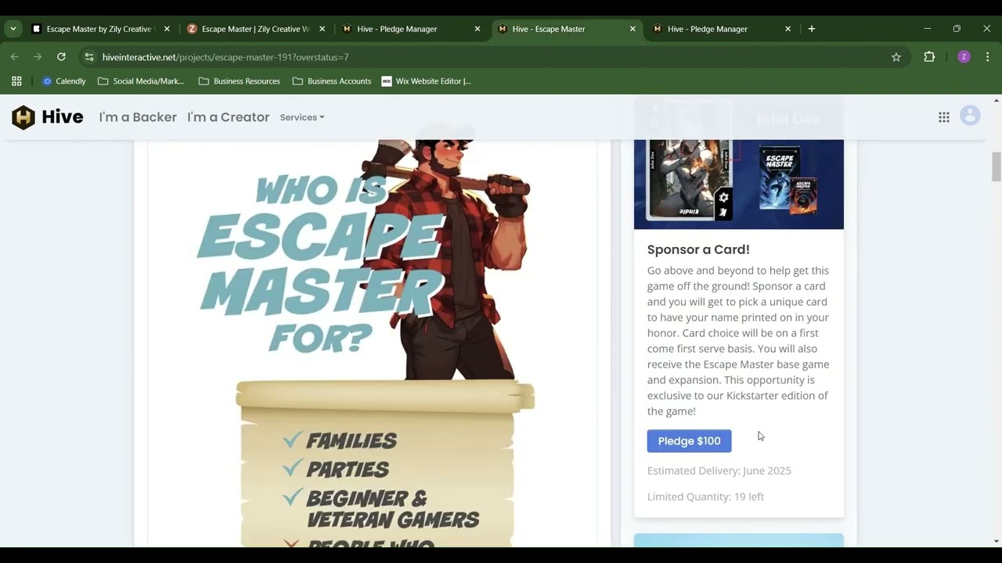This screenshot has height=563, width=1002.
Task: Go to I'm a Backer page
Action: pyautogui.click(x=138, y=117)
